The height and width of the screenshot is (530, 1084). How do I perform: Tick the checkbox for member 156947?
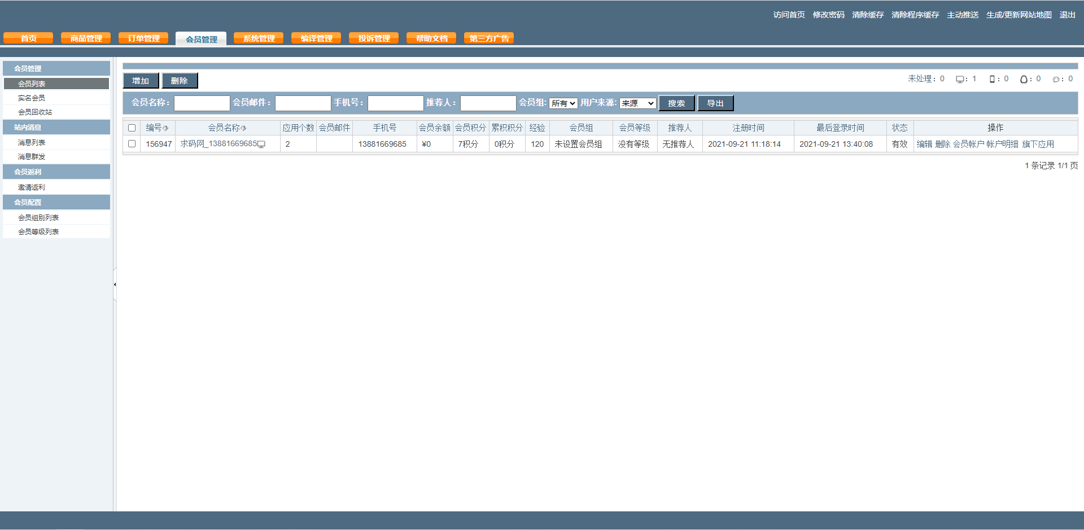[132, 144]
